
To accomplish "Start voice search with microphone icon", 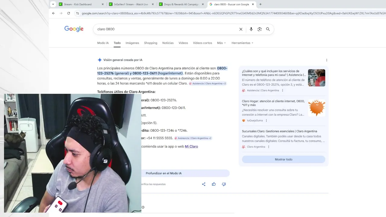I will coord(251,29).
